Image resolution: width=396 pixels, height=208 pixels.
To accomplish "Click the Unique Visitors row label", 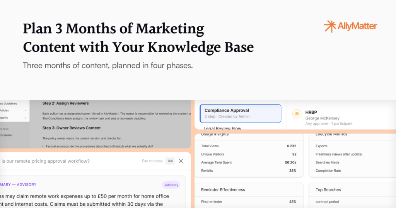I will click(212, 154).
